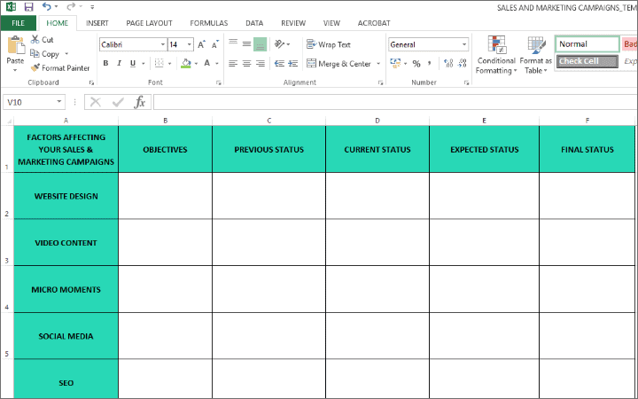Open Conditional Formatting menu
Screen dimensions: 638x399
(x=495, y=54)
